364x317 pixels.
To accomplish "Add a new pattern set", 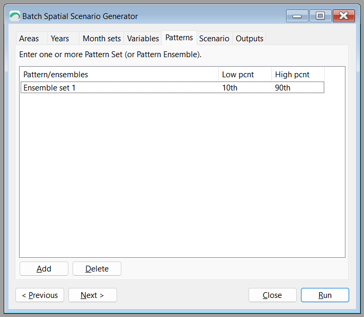I will pos(44,268).
